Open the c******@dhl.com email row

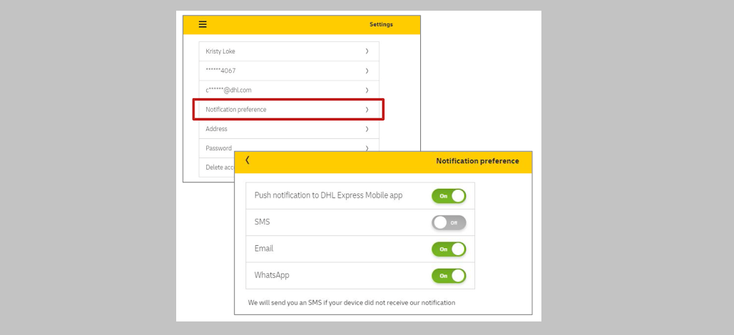pos(289,90)
